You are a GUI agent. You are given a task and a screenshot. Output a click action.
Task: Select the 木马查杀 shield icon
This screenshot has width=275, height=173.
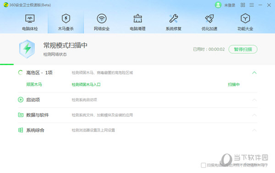pyautogui.click(x=66, y=19)
